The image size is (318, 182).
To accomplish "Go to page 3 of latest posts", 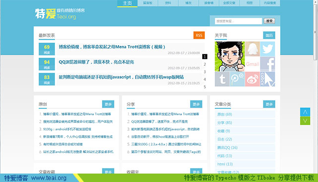I will coord(205,72).
